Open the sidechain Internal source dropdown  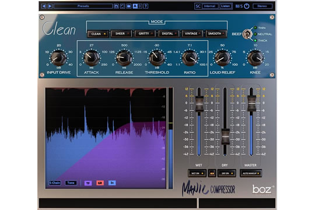point(210,6)
